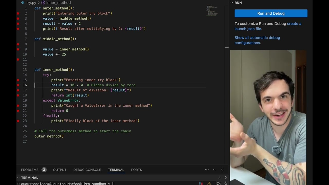
Task: Click 'Caught a ValueError' print line
Action: (102, 106)
